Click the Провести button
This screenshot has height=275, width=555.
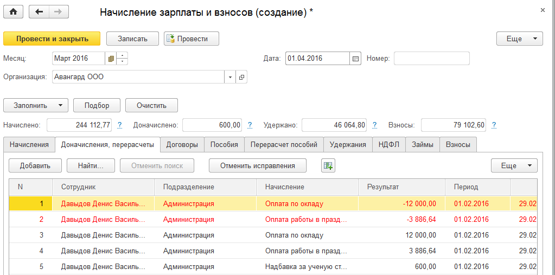[192, 39]
